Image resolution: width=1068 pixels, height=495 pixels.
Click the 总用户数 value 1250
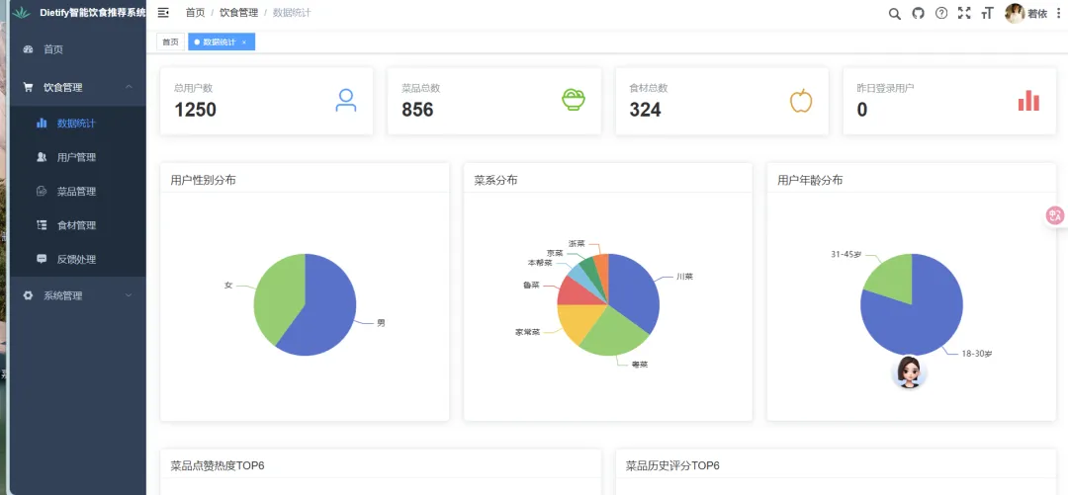[x=195, y=110]
